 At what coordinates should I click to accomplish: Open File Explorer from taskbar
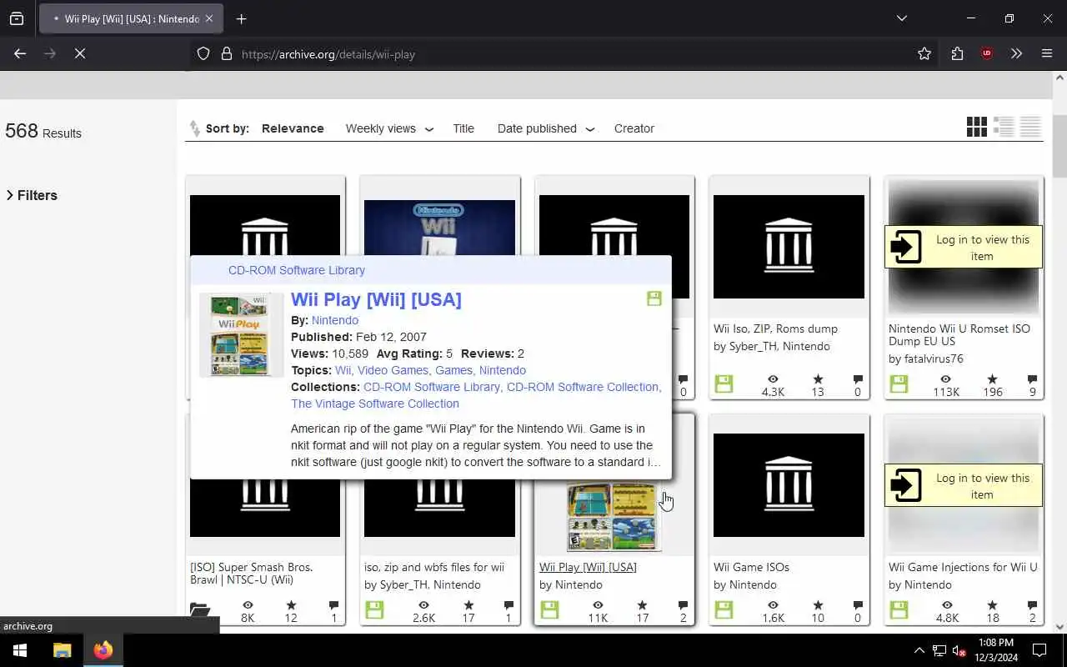click(x=63, y=650)
